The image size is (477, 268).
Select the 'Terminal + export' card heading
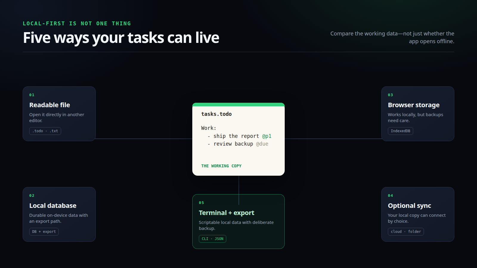pos(226,213)
